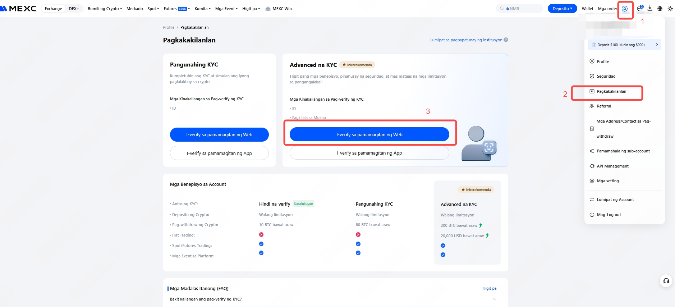Click the help icon beside institution link
This screenshot has height=307, width=675.
click(x=506, y=40)
